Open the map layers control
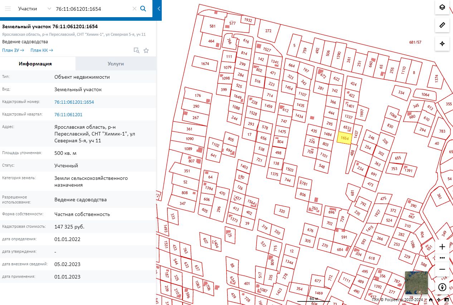Viewport: 453px width, 305px height. [442, 7]
